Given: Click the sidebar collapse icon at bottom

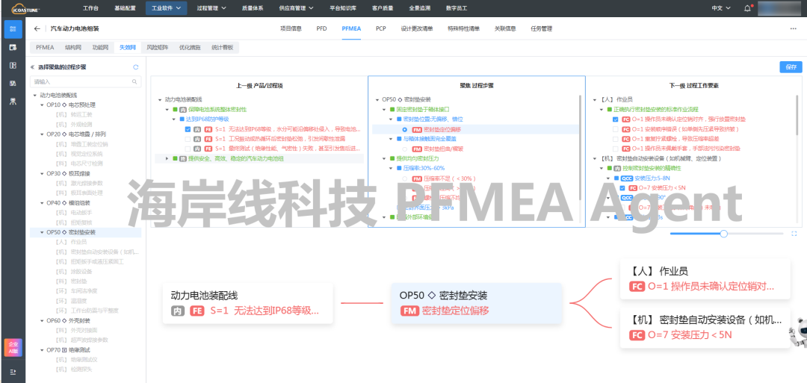Looking at the screenshot, I should pos(13,372).
